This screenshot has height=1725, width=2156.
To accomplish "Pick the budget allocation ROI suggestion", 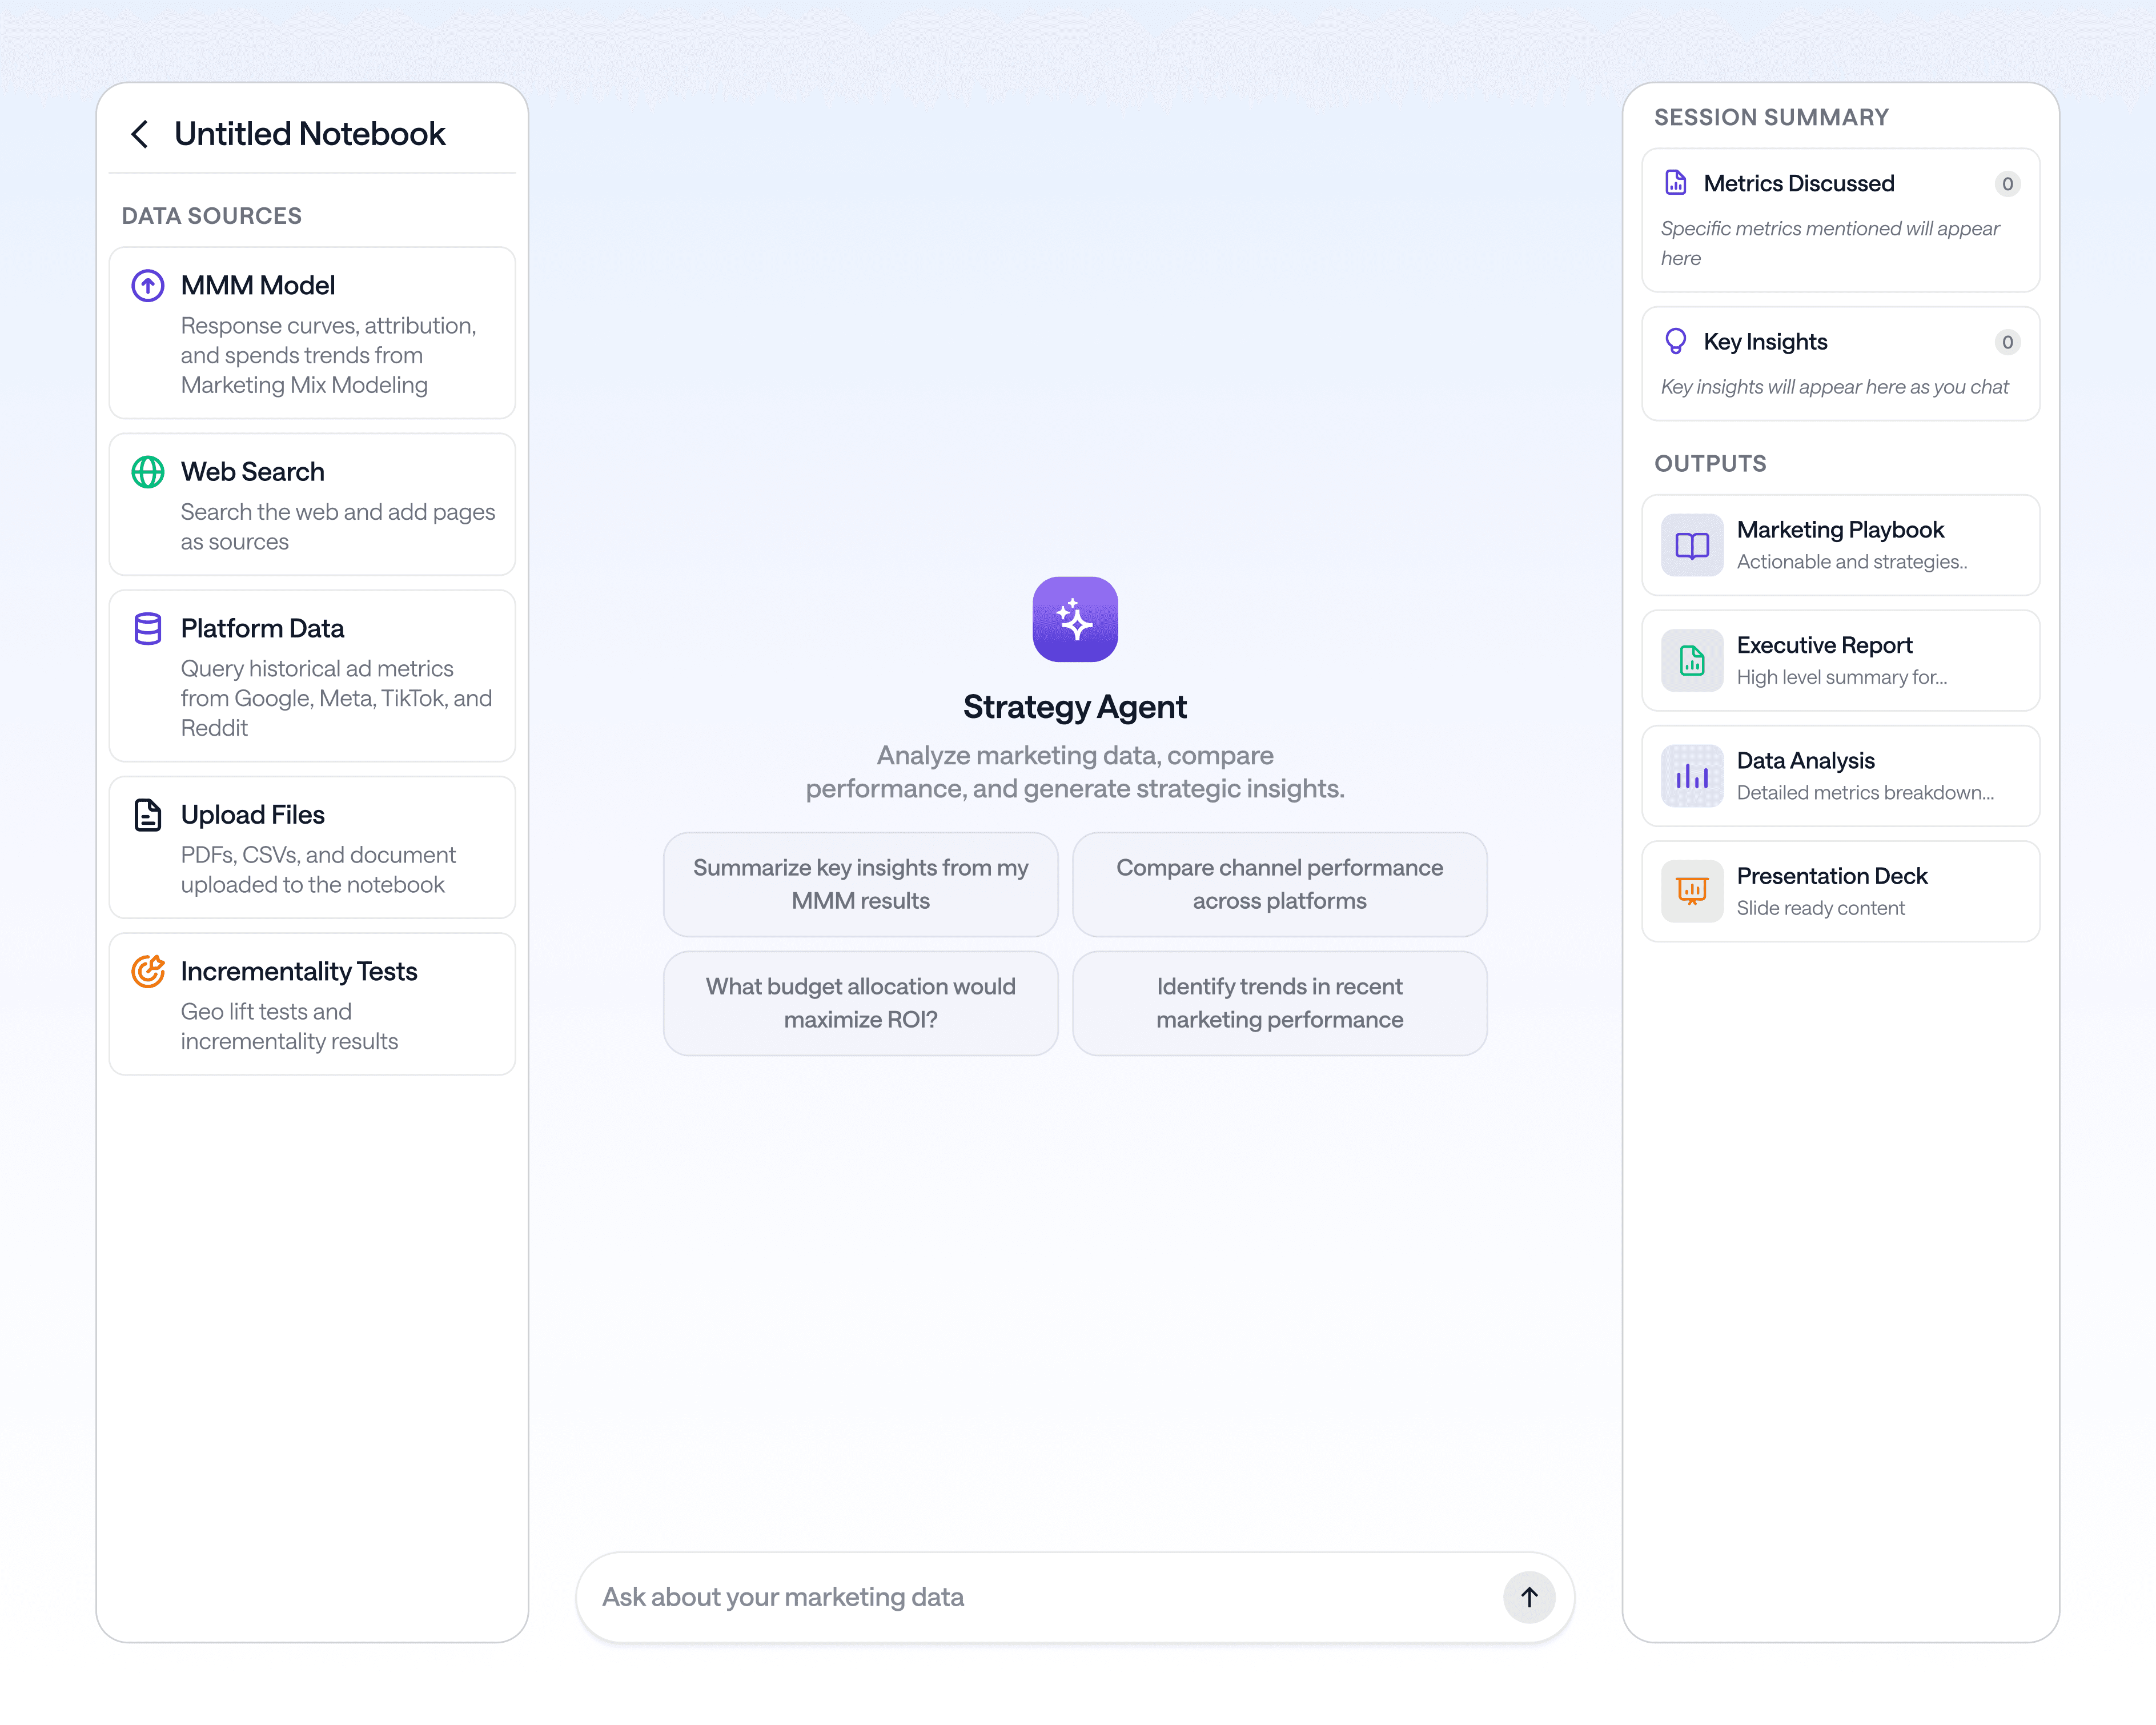I will (860, 1003).
